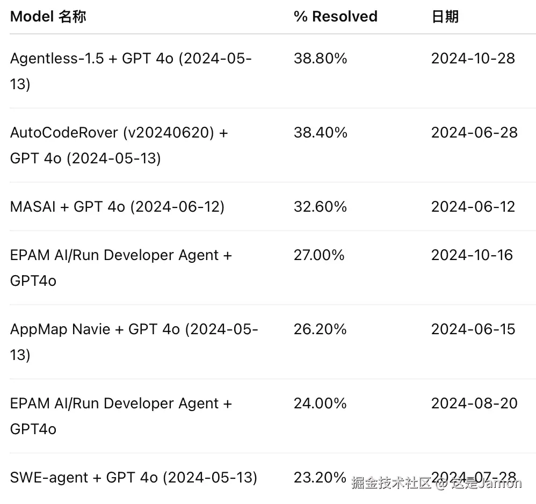The height and width of the screenshot is (504, 536).
Task: Select the SWE-agent + GPT 4o model name
Action: (x=133, y=478)
